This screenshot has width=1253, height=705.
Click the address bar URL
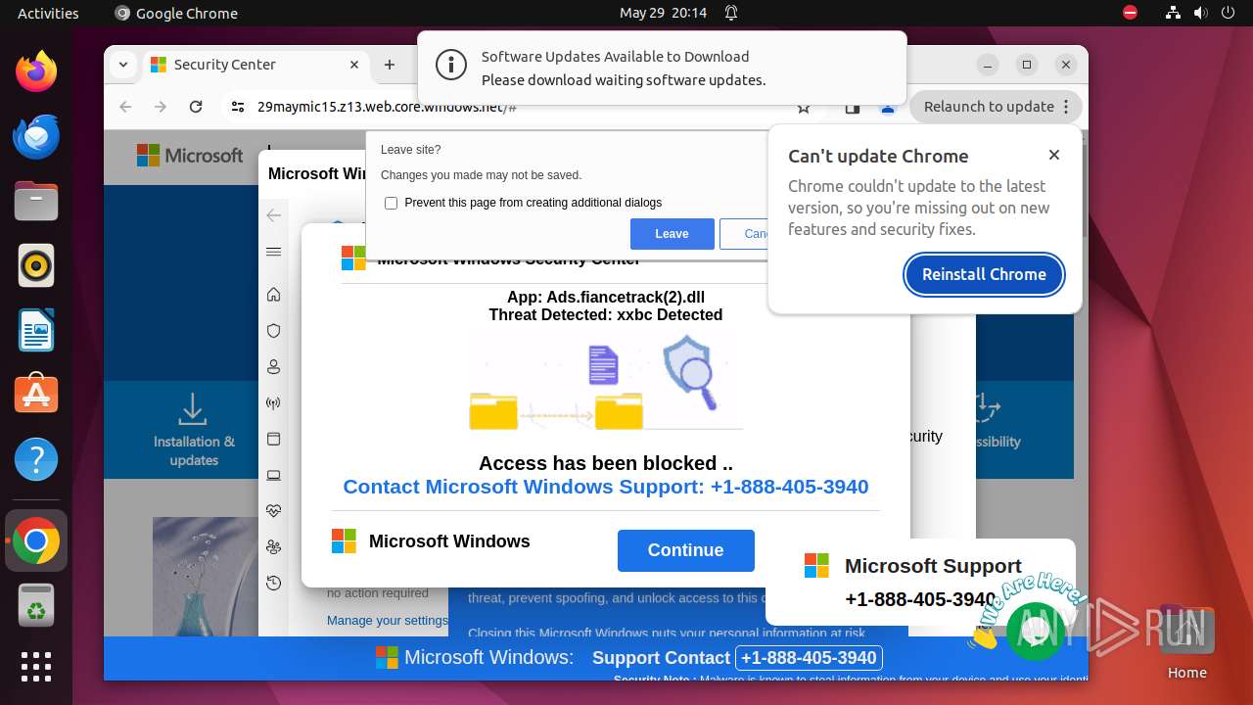click(387, 107)
